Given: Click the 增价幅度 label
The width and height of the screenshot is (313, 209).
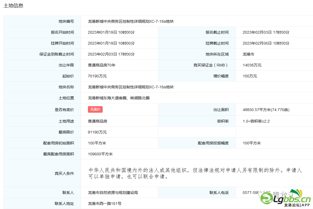Looking at the screenshot, I should [221, 76].
